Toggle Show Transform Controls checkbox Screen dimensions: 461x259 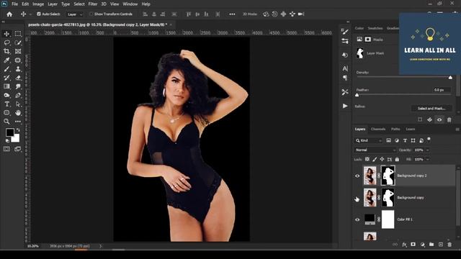pyautogui.click(x=91, y=14)
